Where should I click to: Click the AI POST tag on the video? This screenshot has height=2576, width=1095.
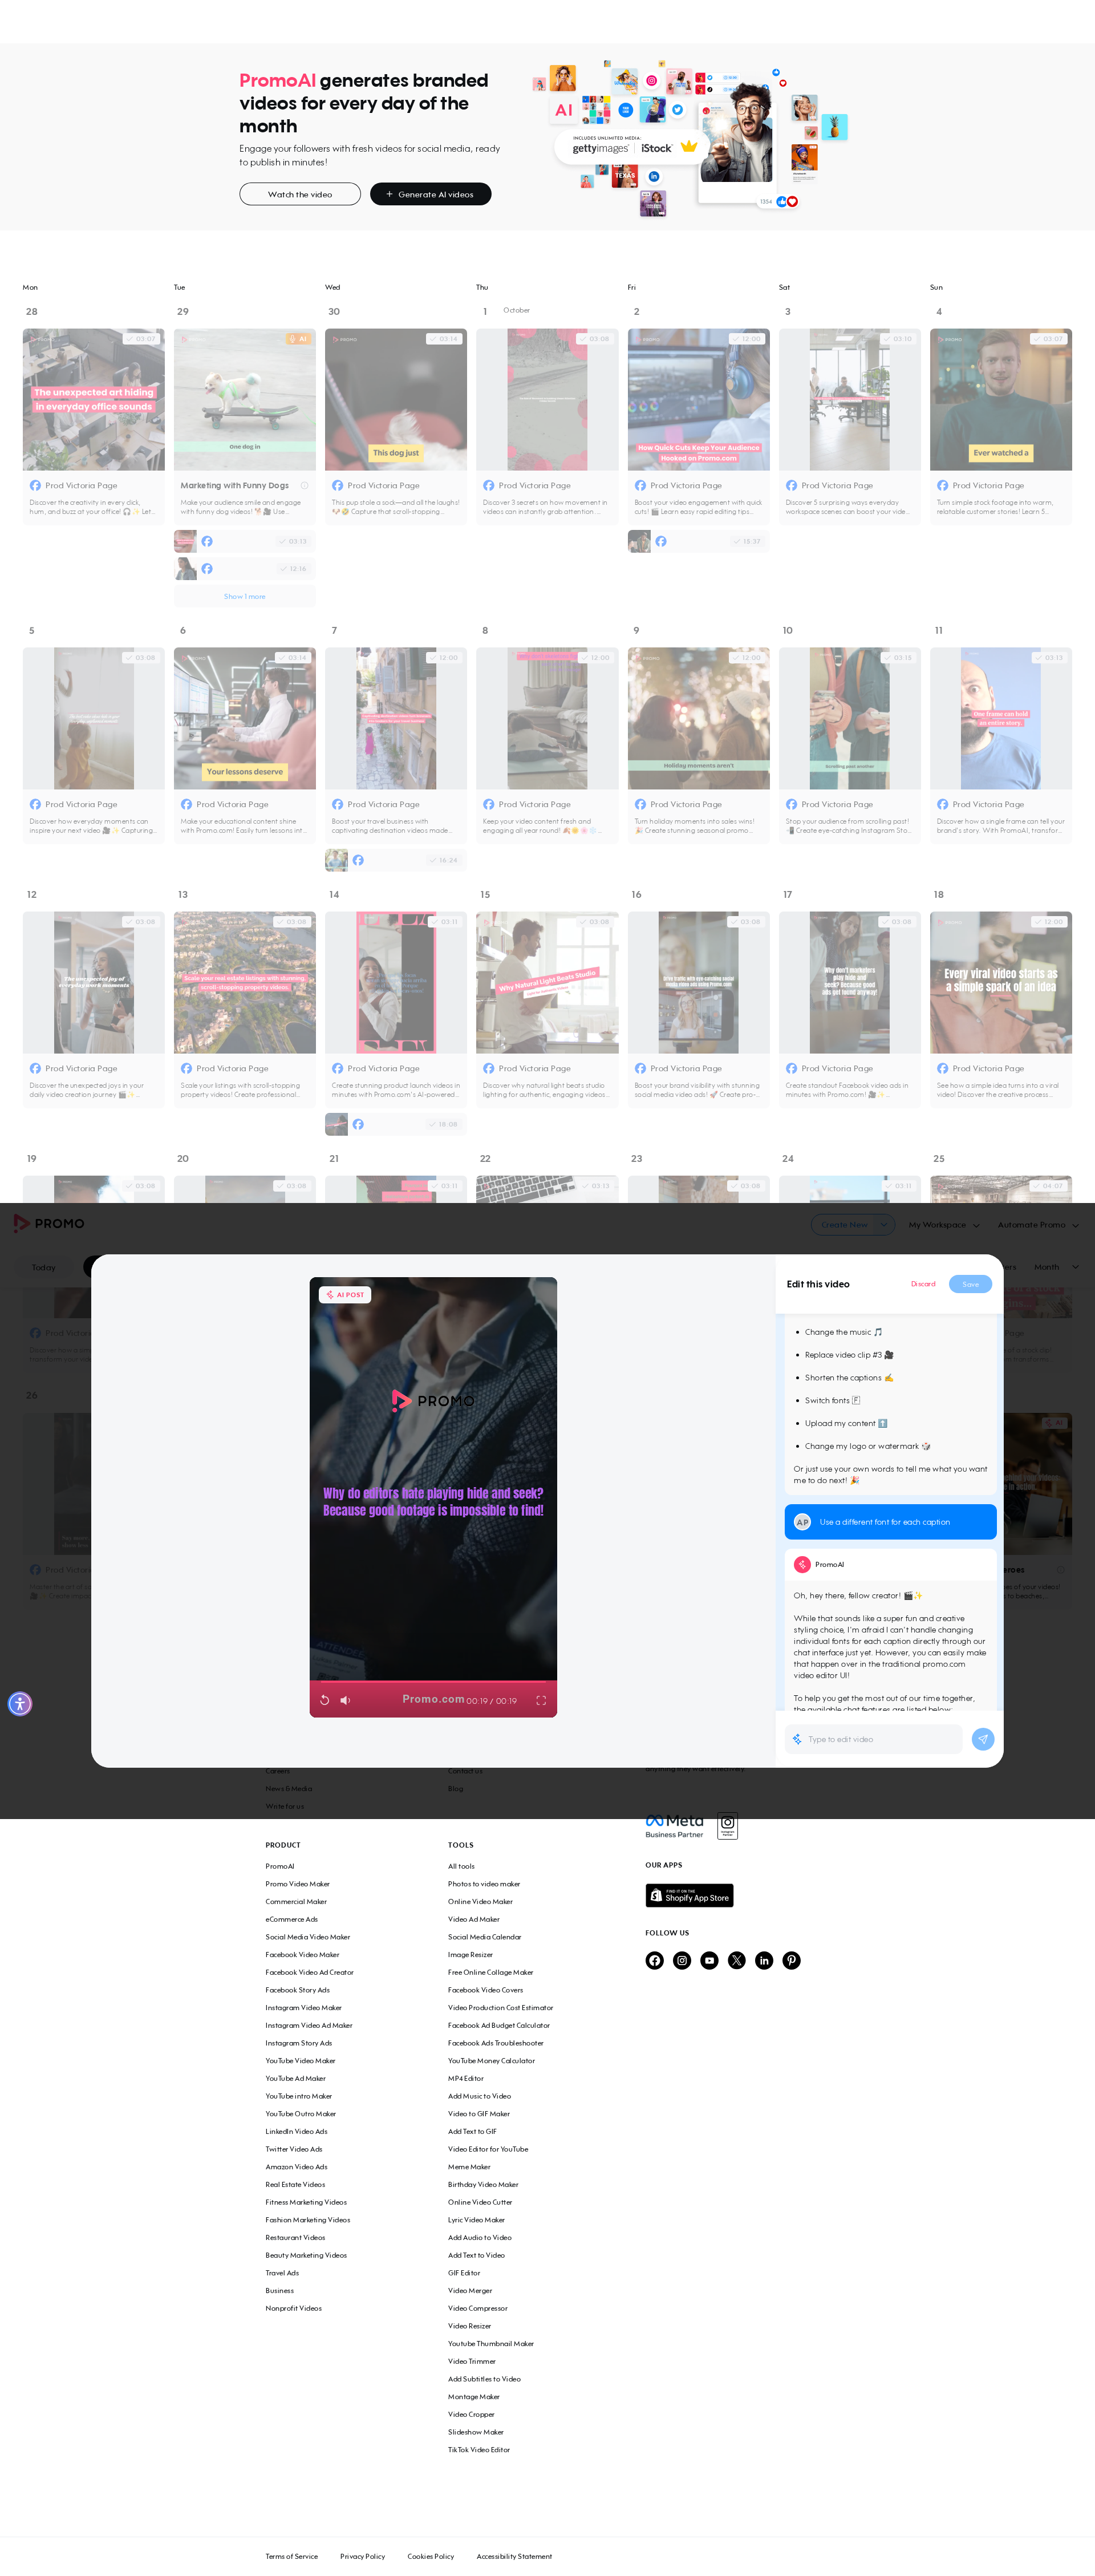345,1294
